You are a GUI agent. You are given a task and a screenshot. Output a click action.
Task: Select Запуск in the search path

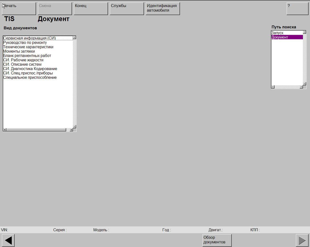click(x=278, y=33)
